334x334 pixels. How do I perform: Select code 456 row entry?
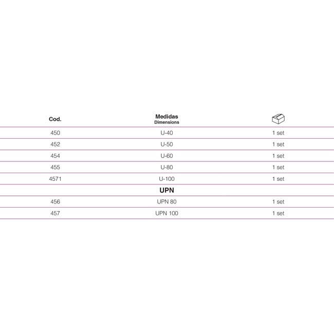pos(55,202)
